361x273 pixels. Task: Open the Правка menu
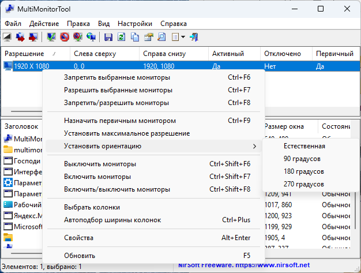tap(78, 24)
